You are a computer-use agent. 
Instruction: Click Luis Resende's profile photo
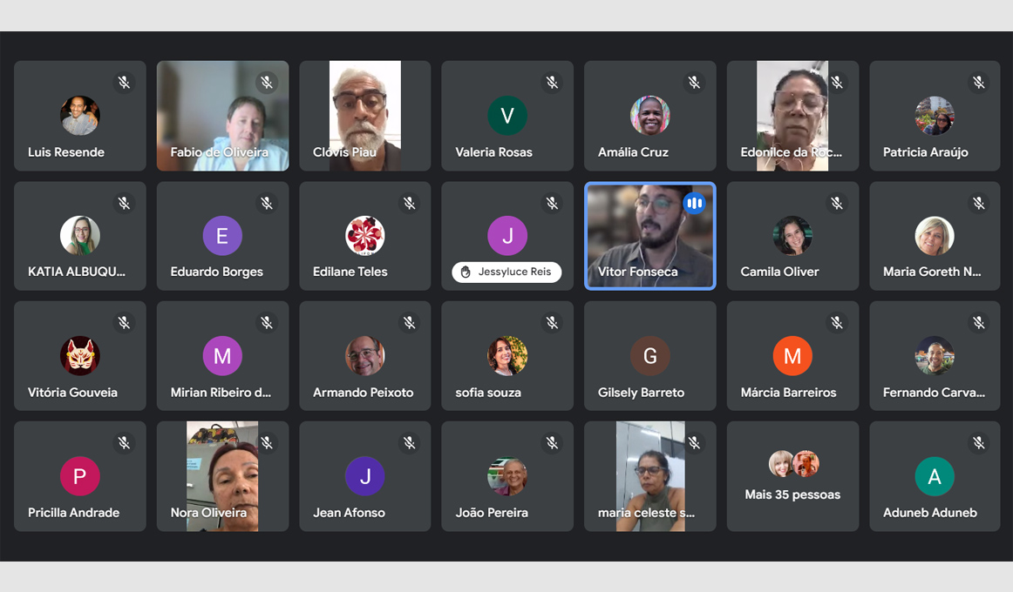(80, 116)
